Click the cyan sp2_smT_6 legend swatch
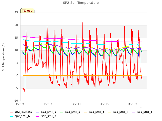 [x=11, y=116]
